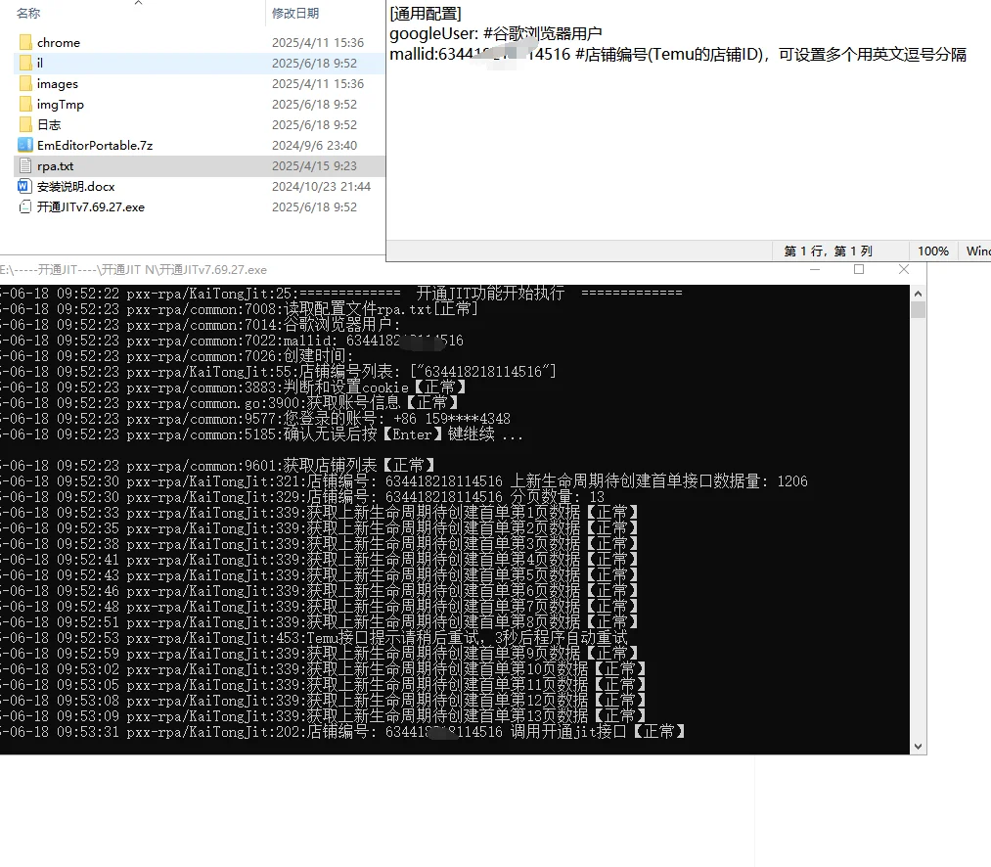Image resolution: width=991 pixels, height=867 pixels.
Task: Click file name 日志
Action: (49, 124)
